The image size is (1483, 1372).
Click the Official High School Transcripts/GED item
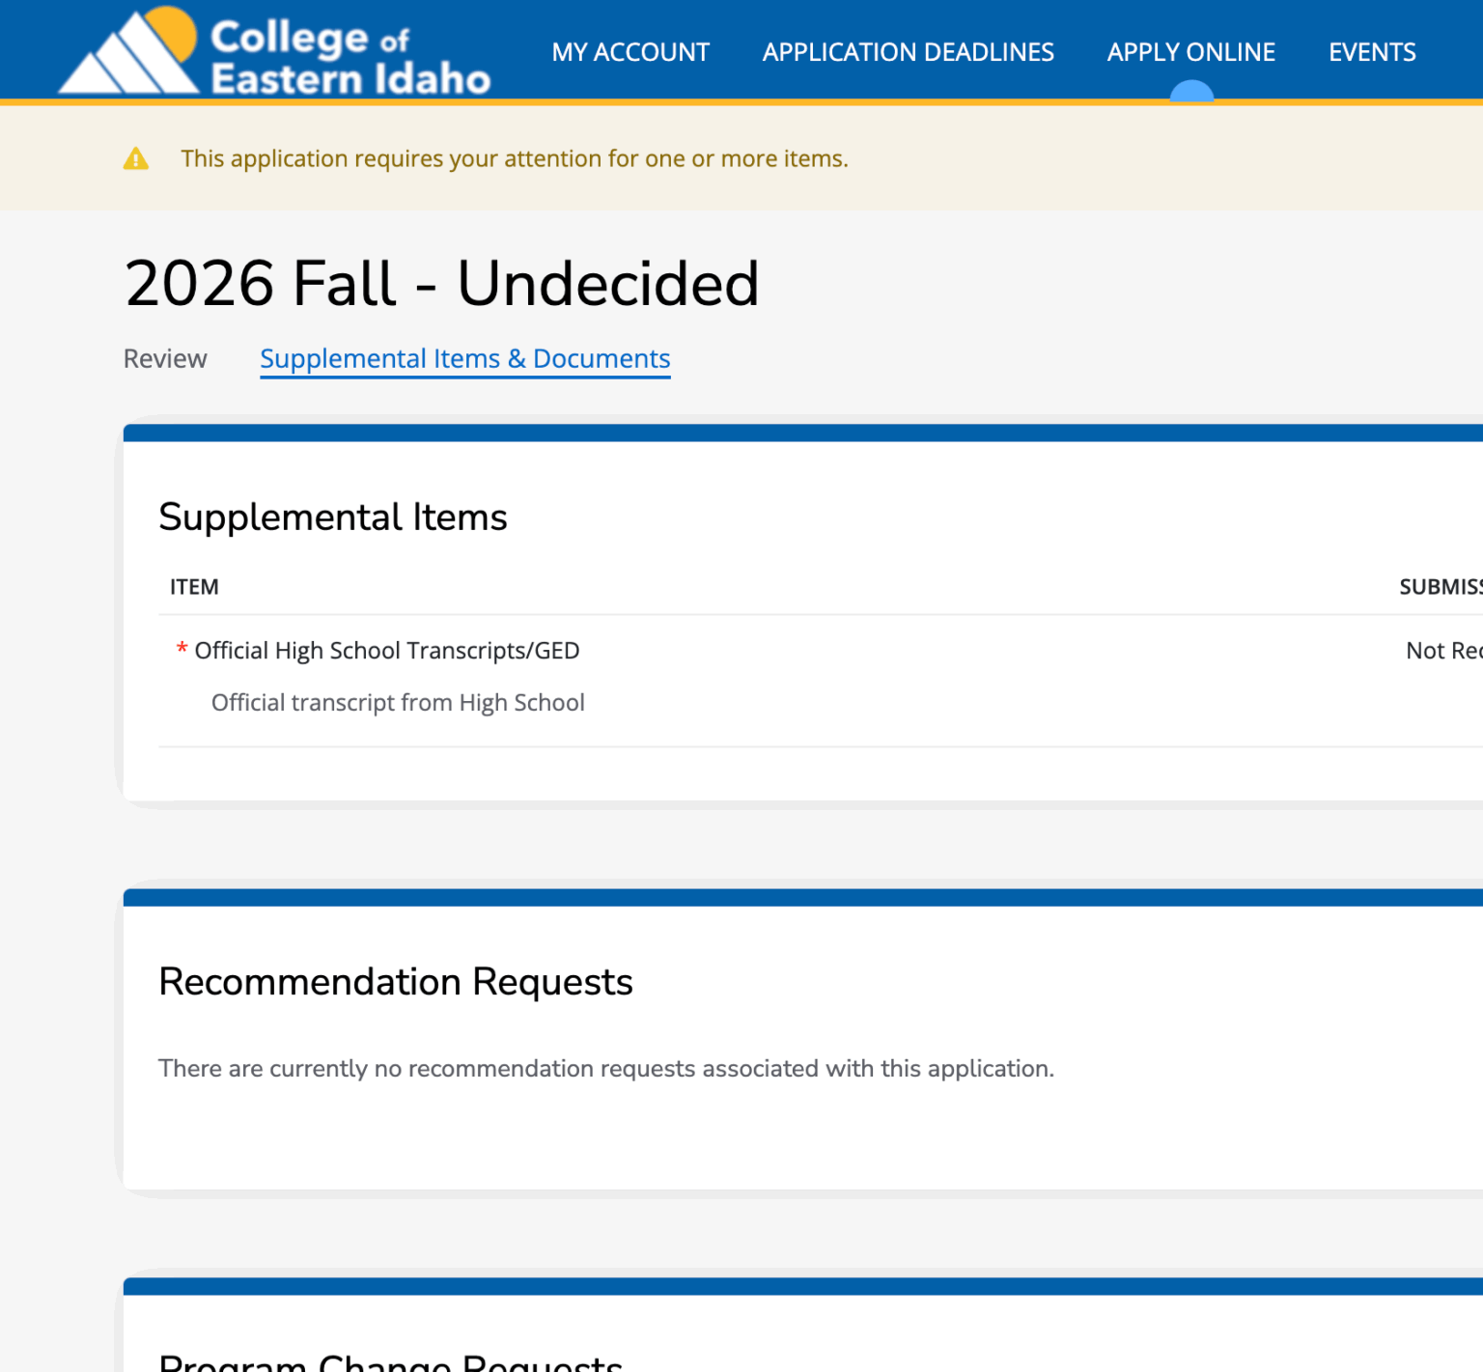(386, 650)
